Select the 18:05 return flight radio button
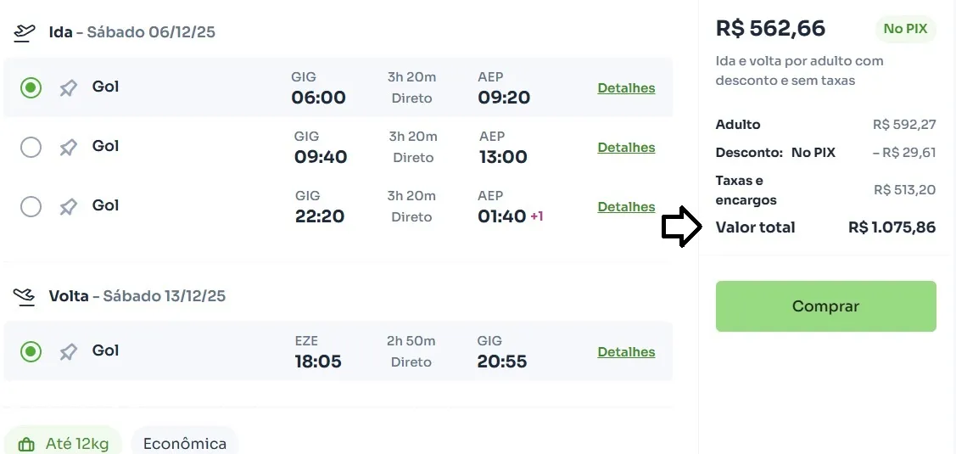 point(31,351)
